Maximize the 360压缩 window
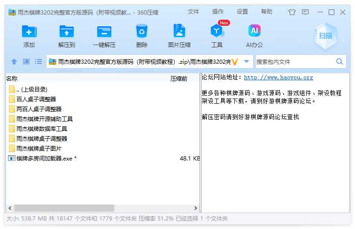Image resolution: width=355 pixels, height=229 pixels. [x=332, y=12]
